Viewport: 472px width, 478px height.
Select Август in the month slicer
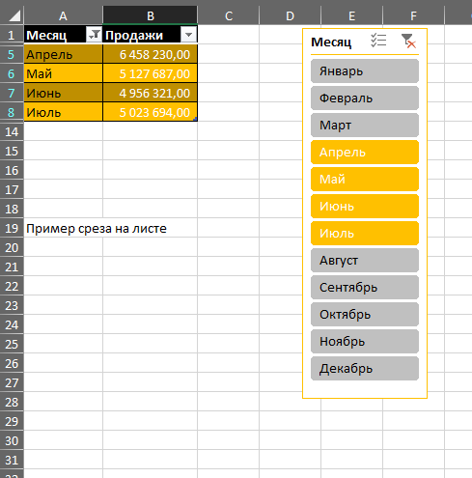pos(365,260)
